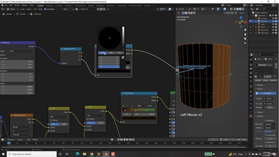Pick a color from the color wheel
The image size is (279, 157).
pyautogui.click(x=109, y=38)
